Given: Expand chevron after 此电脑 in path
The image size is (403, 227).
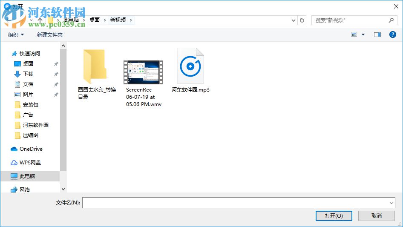Looking at the screenshot, I should click(84, 20).
